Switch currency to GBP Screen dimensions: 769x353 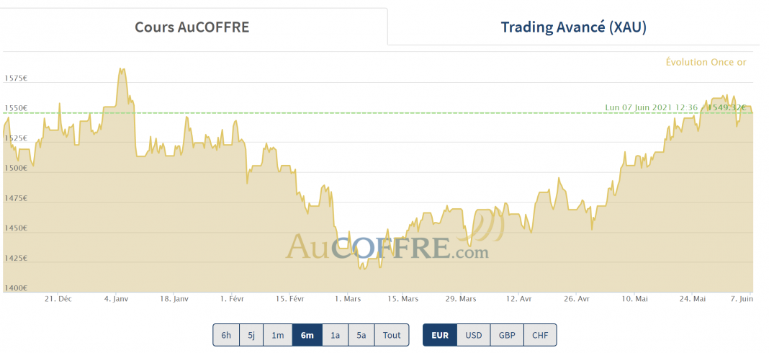[507, 335]
